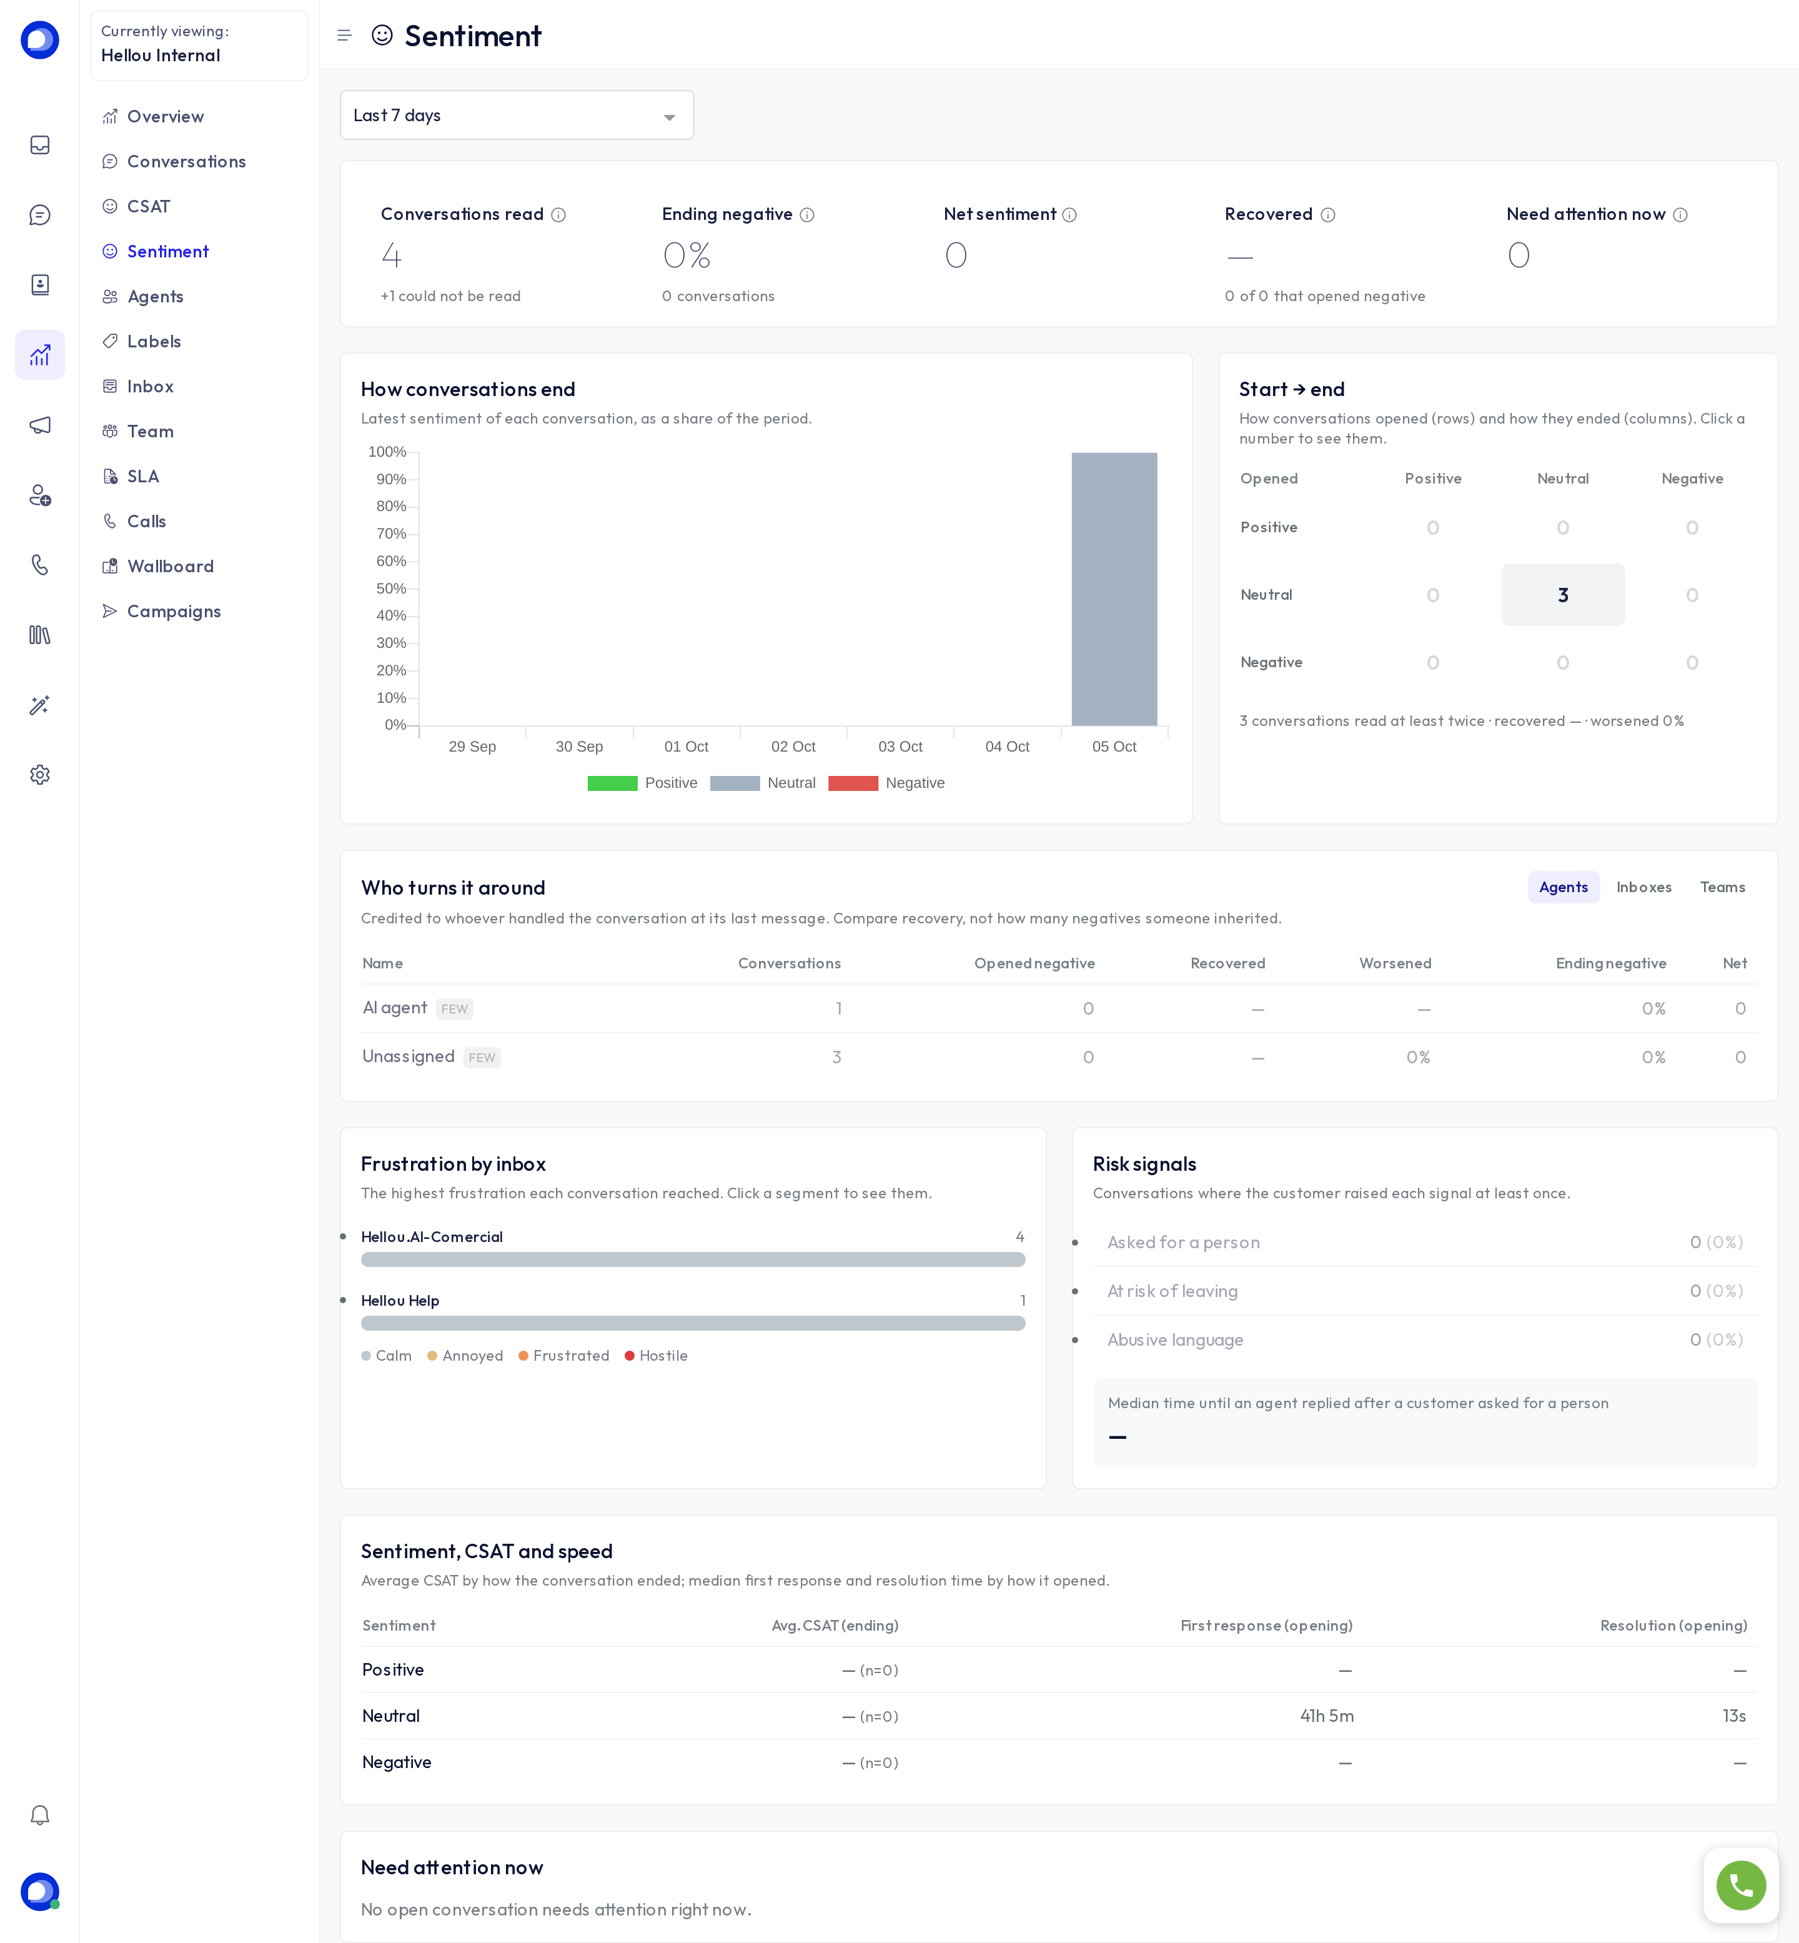The height and width of the screenshot is (1943, 1799).
Task: Click info icon next to Net sentiment
Action: point(1070,215)
